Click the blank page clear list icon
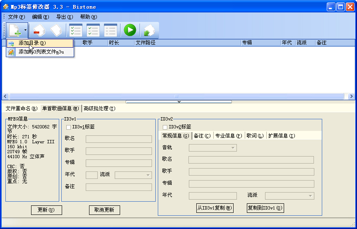The height and width of the screenshot is (229, 357). pyautogui.click(x=56, y=31)
